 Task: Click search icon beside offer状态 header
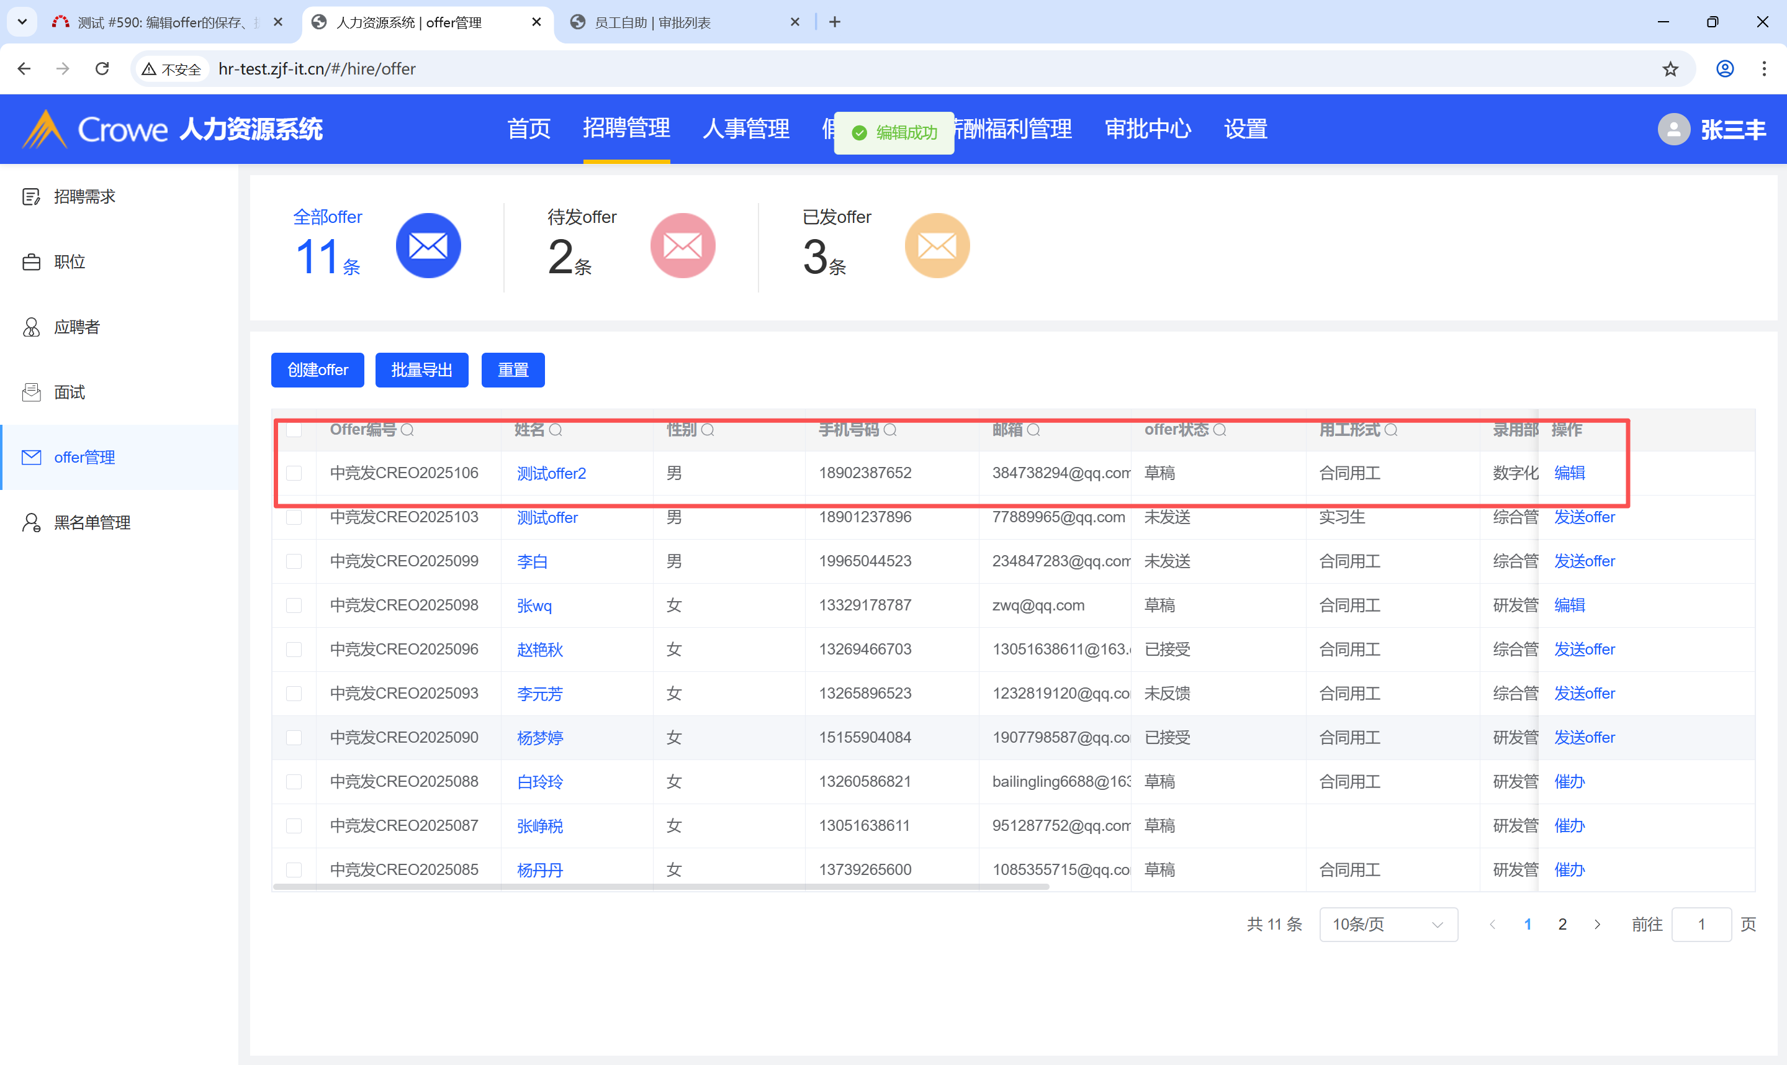tap(1220, 430)
